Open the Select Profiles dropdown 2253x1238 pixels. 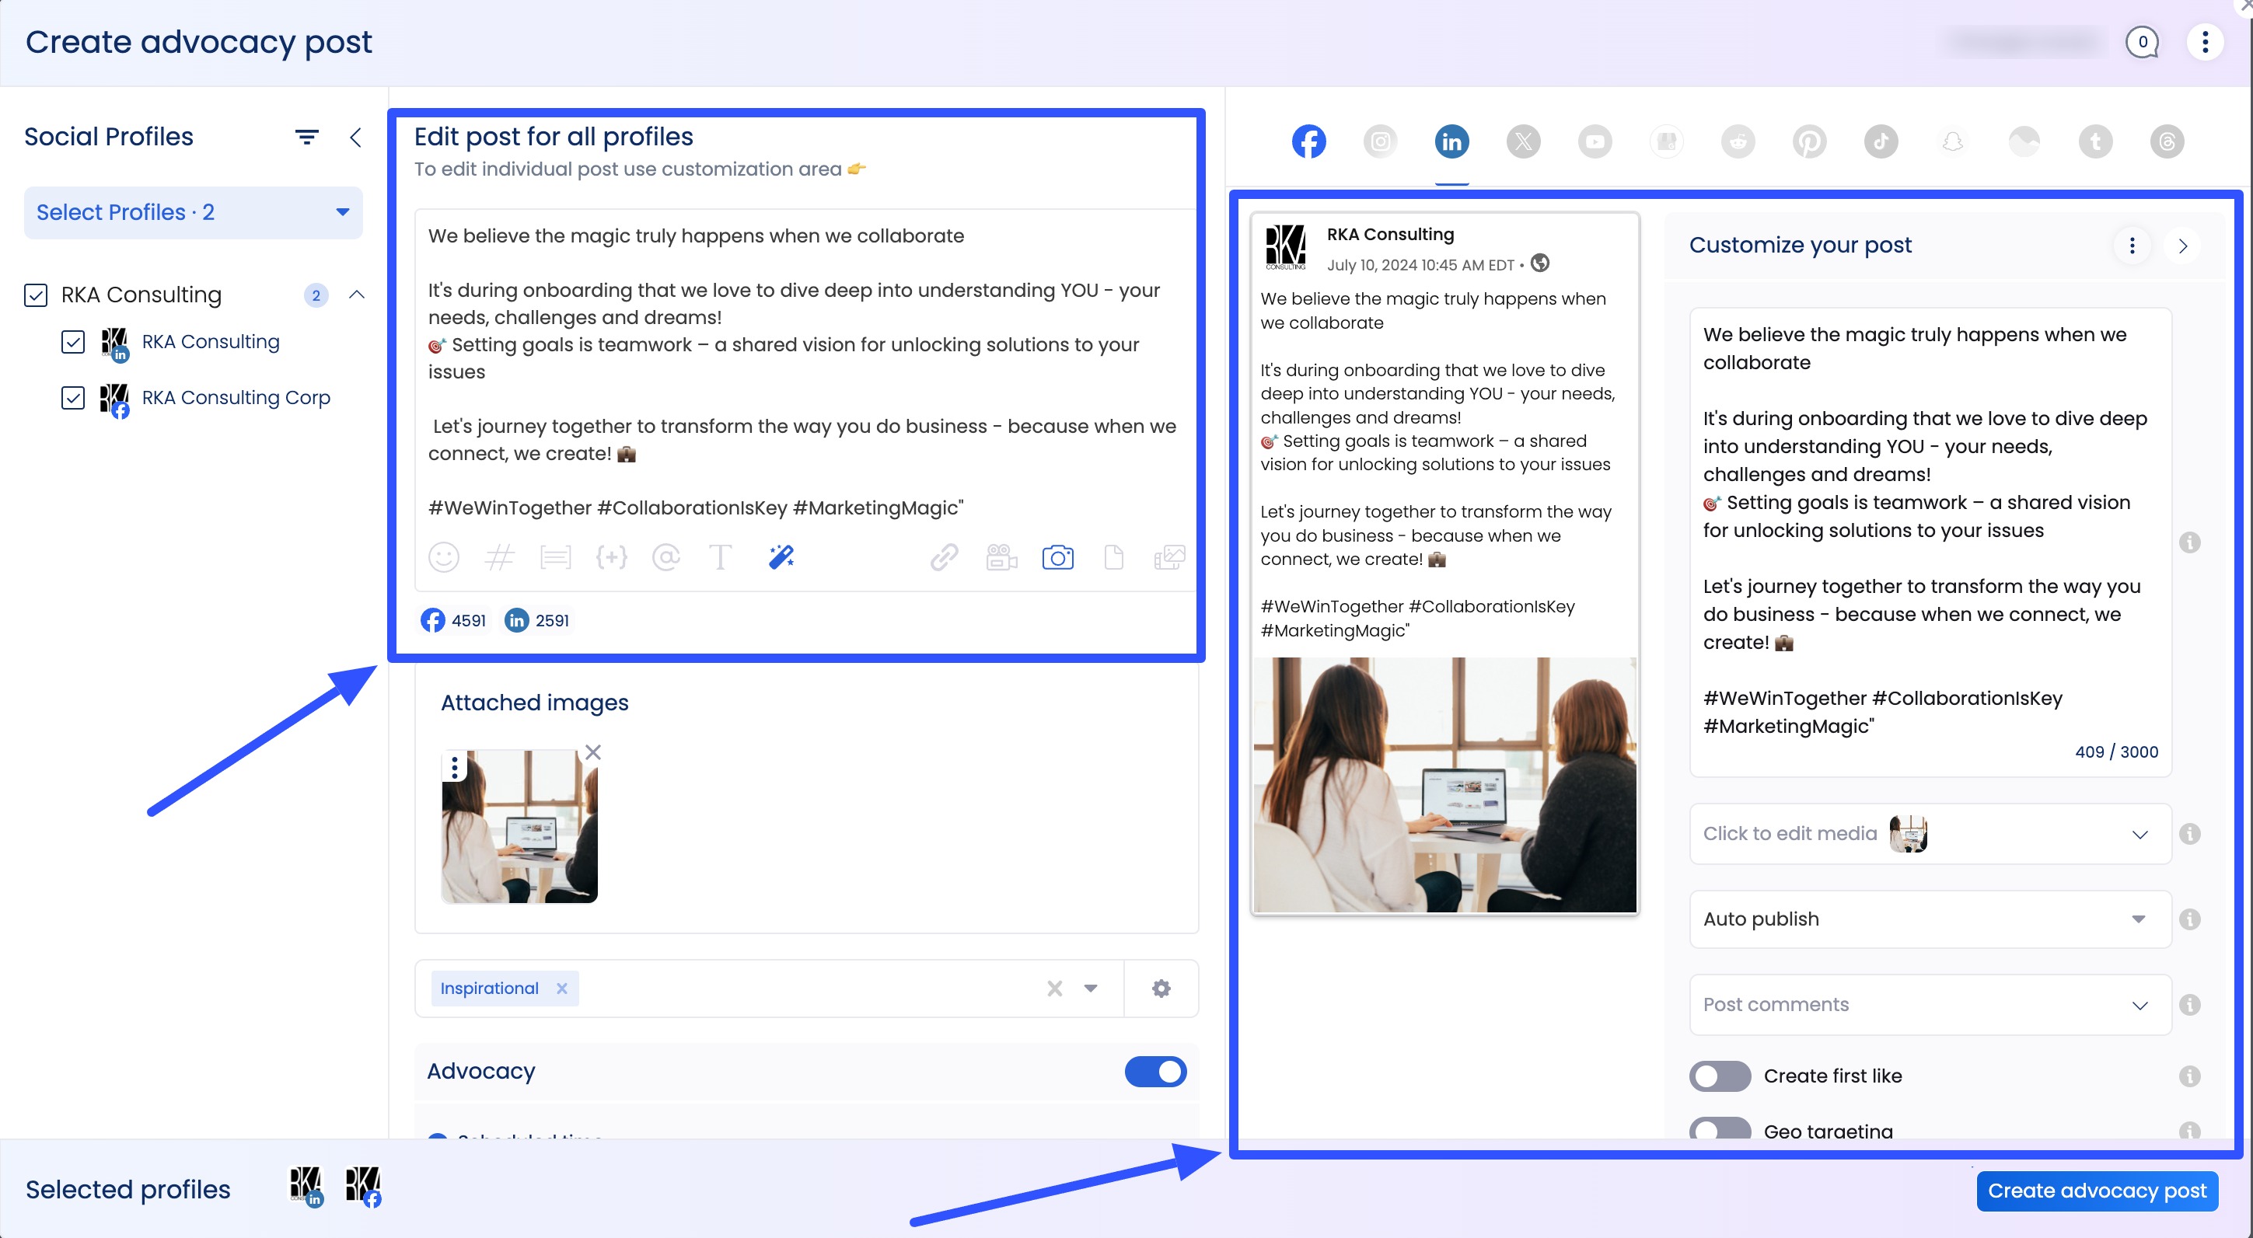pos(194,212)
